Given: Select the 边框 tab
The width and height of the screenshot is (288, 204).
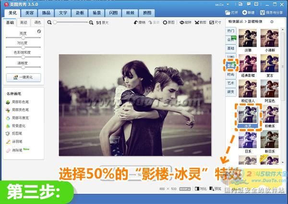Looking at the screenshot, I should (80, 13).
